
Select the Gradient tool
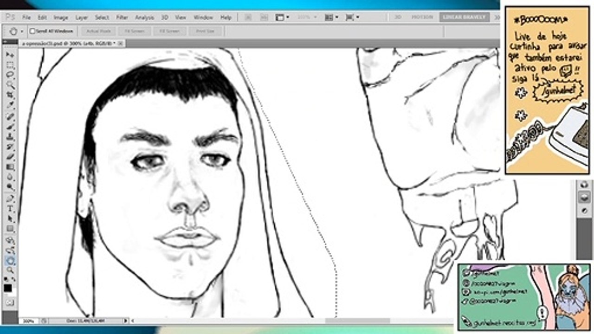(x=10, y=167)
